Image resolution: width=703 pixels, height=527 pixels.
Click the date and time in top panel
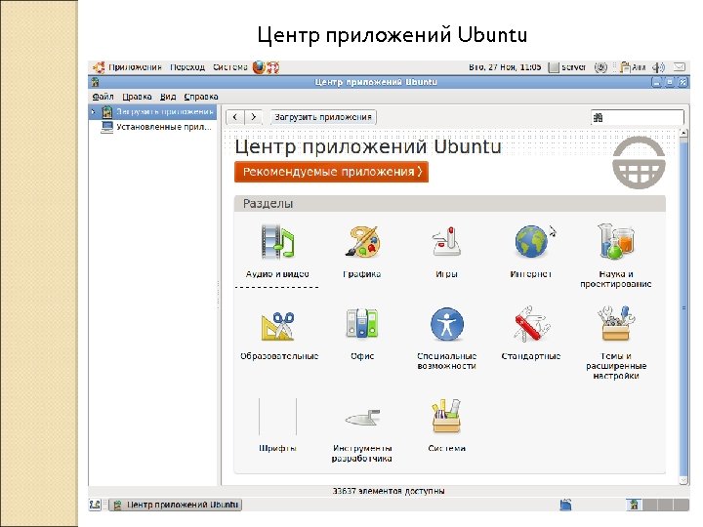tap(505, 67)
